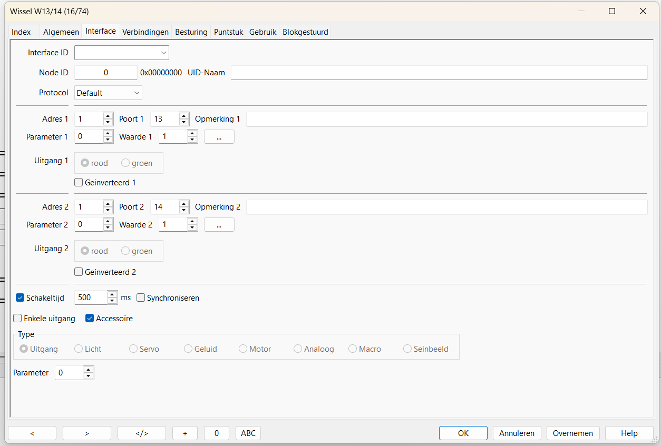The width and height of the screenshot is (661, 446).
Task: Focus the UID-Naam text field
Action: coord(439,73)
